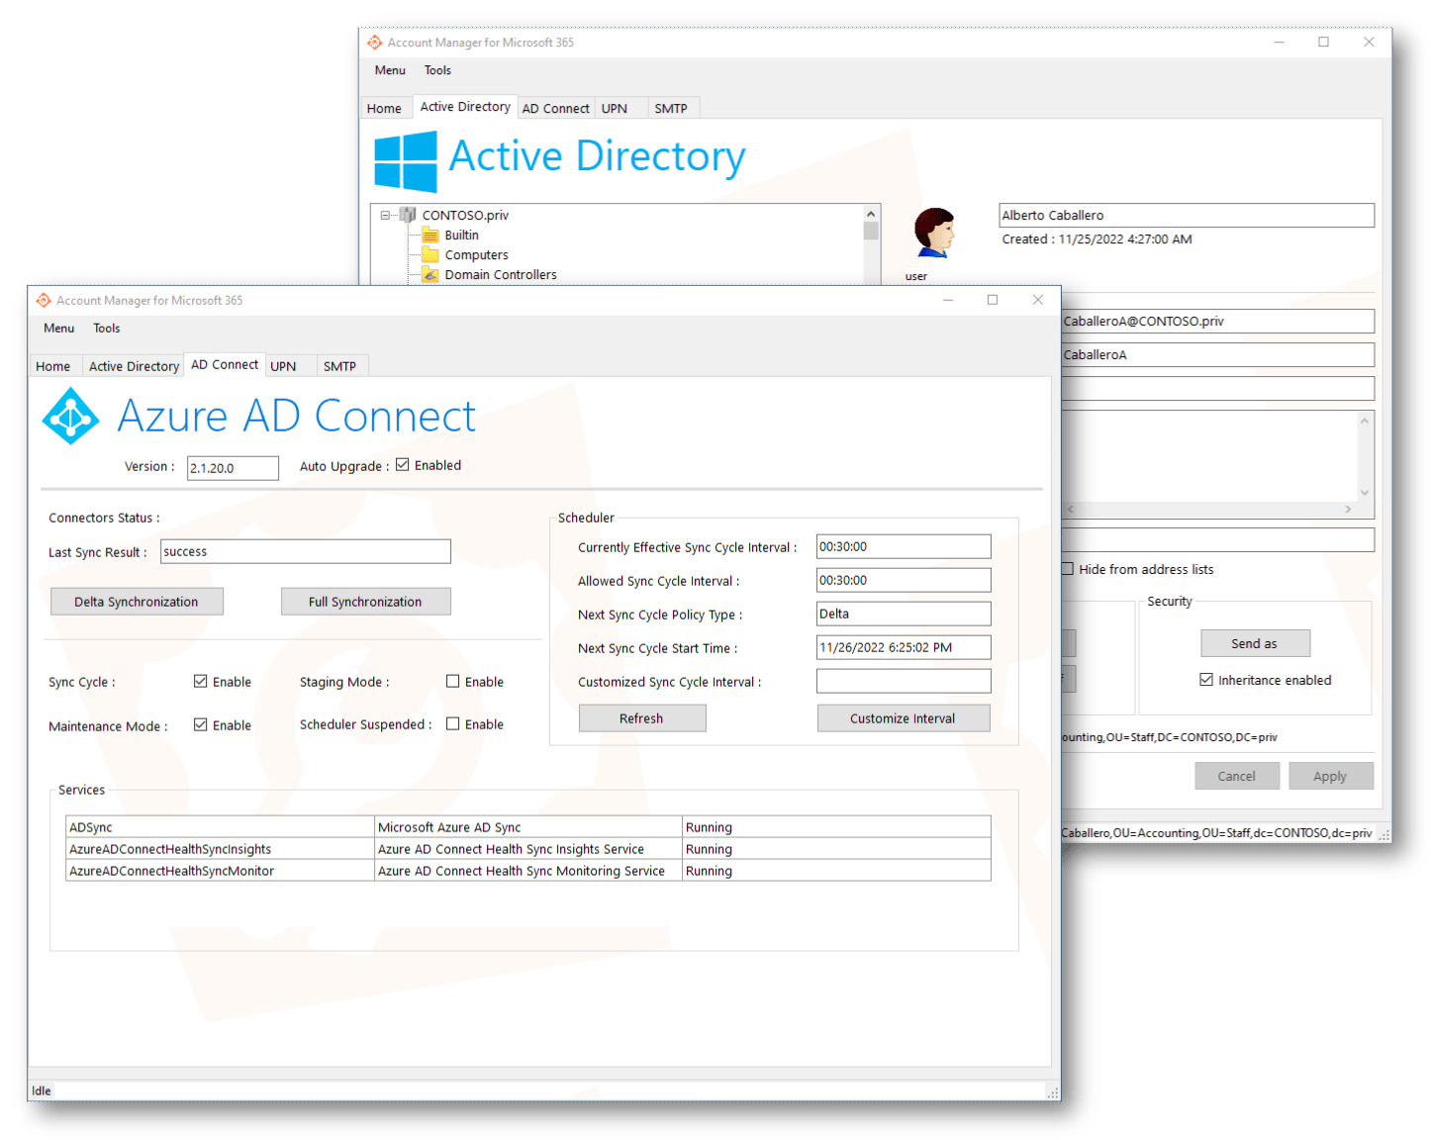Image resolution: width=1431 pixels, height=1140 pixels.
Task: Select Builtin in the directory tree
Action: [461, 236]
